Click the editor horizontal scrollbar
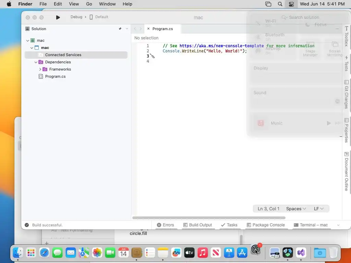The image size is (351, 263). pyautogui.click(x=209, y=217)
